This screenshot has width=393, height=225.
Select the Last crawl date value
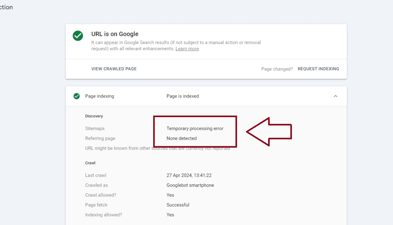189,175
